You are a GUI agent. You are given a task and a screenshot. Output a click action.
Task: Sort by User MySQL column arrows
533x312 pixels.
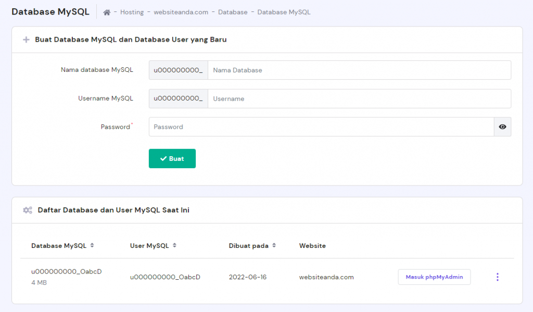(174, 245)
